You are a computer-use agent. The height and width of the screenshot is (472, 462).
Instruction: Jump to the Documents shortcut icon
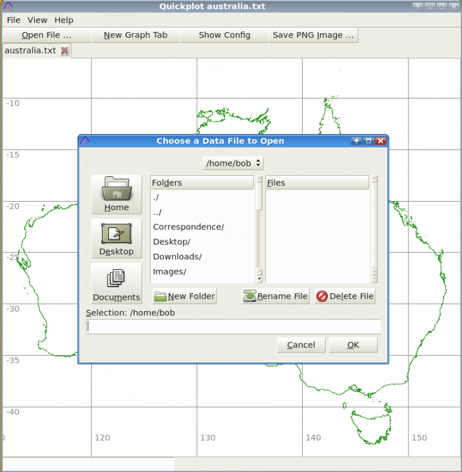coord(116,283)
